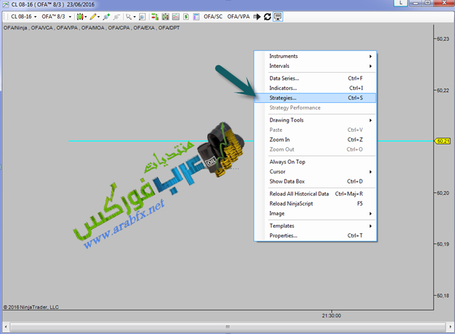Open the Data Series candlestick toolbar icon
The width and height of the screenshot is (455, 334).
point(166,17)
